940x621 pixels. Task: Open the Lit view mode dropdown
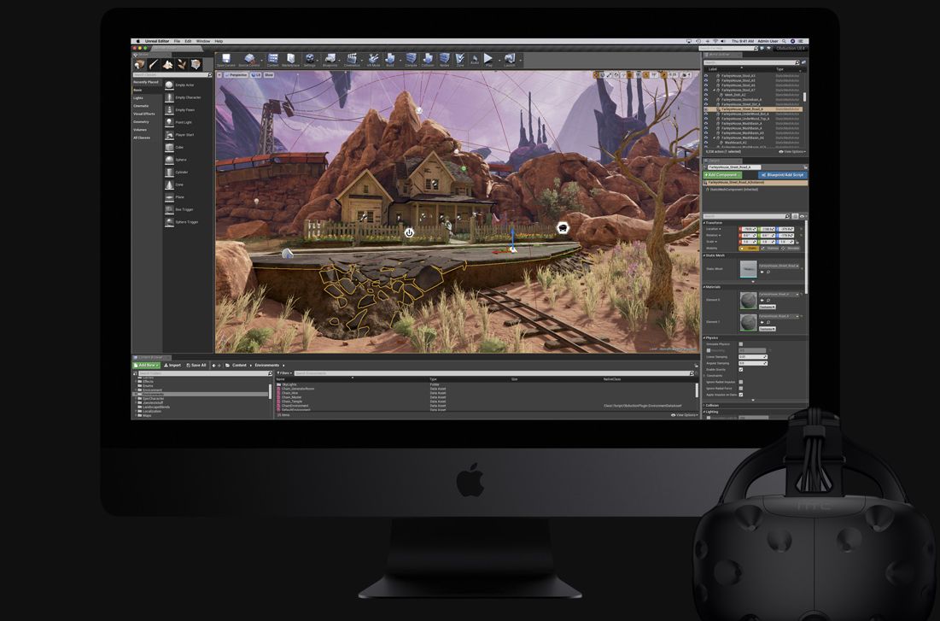click(x=256, y=75)
